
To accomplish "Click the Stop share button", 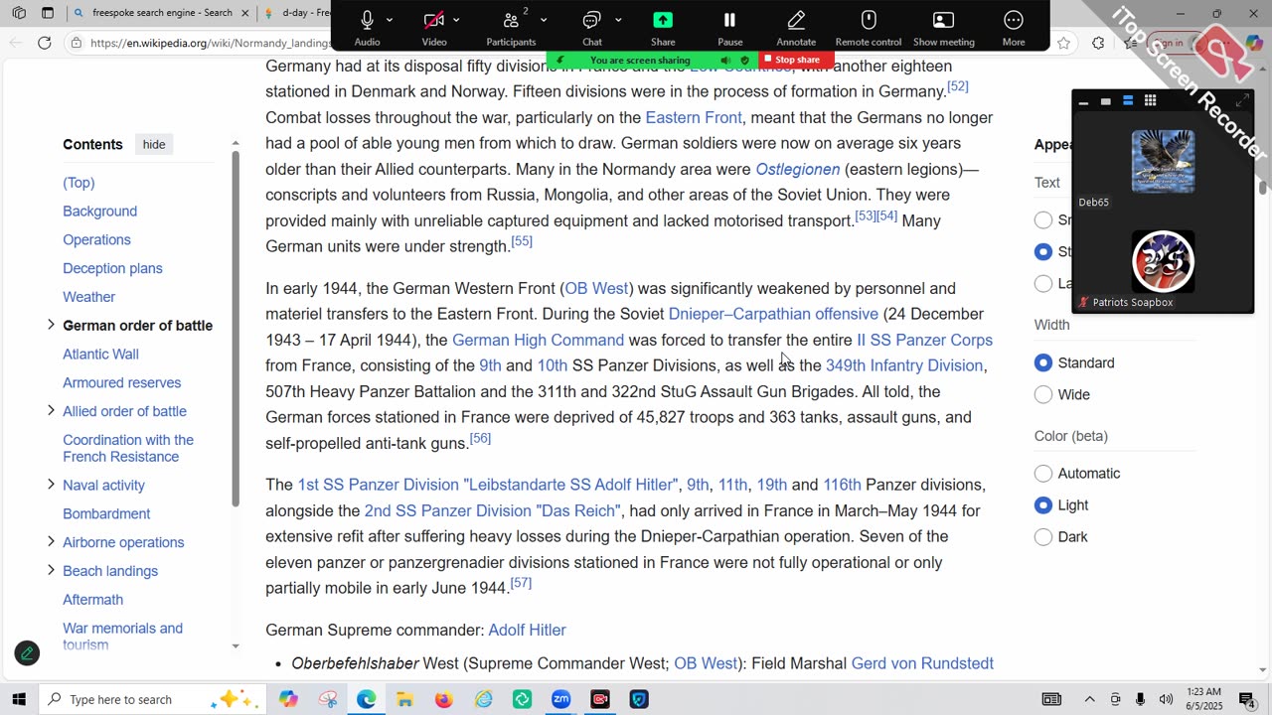I will [796, 60].
